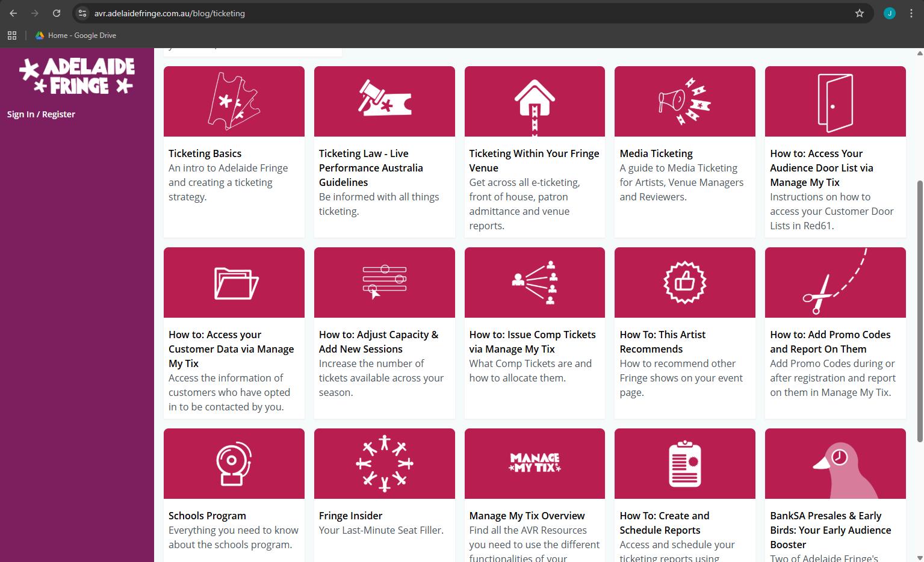This screenshot has width=924, height=562.
Task: Click text 'Instructions on how to access your Customer Door Lists'
Action: click(832, 211)
